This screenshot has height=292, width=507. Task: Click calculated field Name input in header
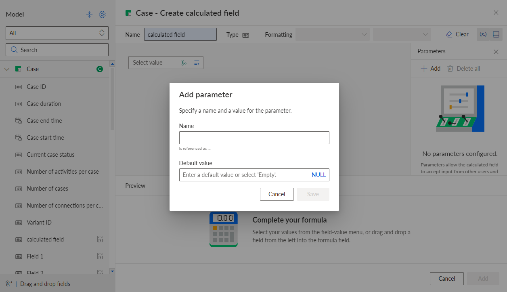(x=180, y=34)
